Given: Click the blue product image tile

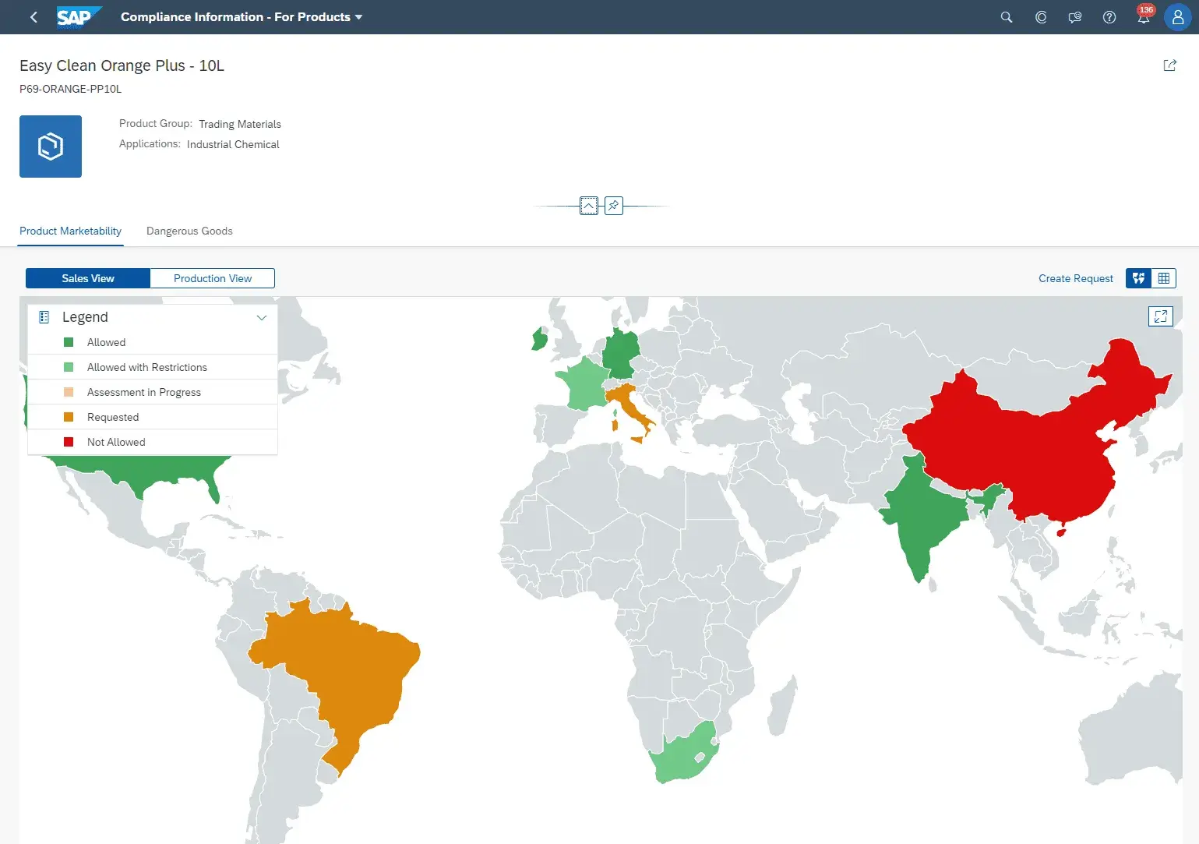Looking at the screenshot, I should click(51, 147).
